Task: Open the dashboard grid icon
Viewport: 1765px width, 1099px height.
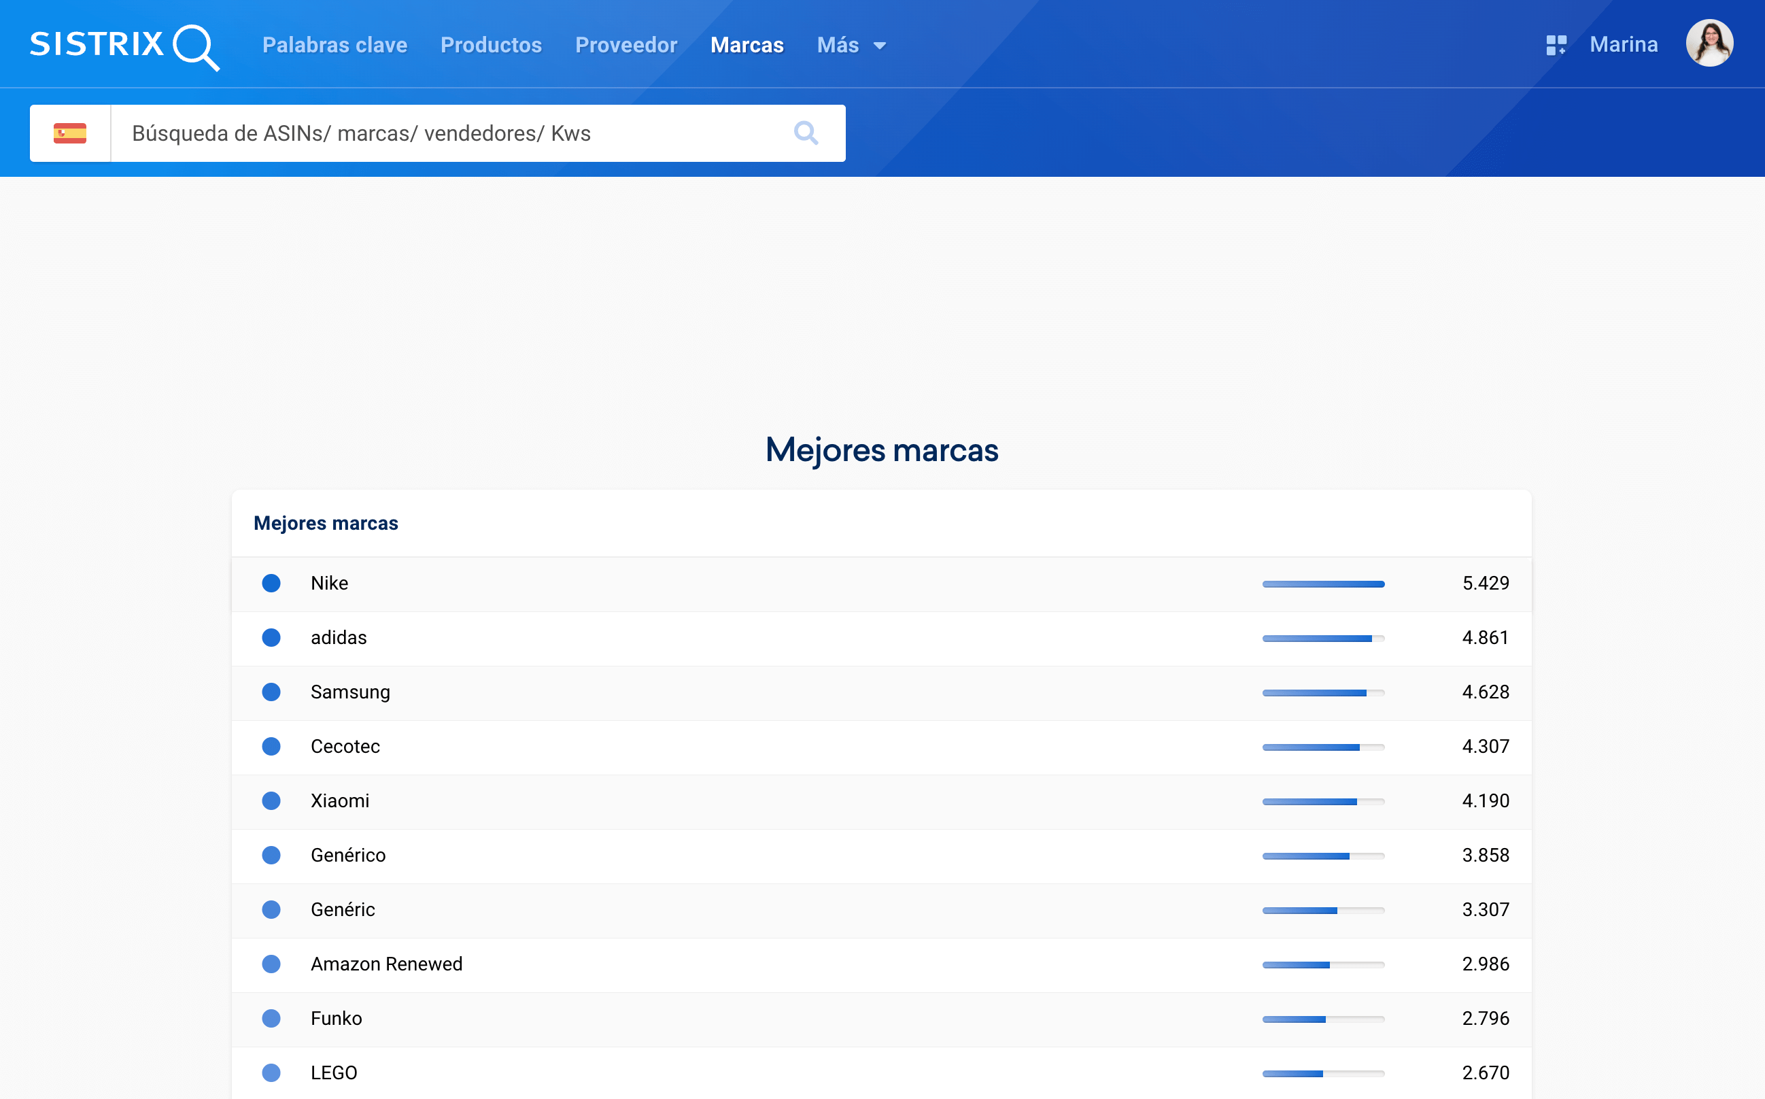Action: pos(1556,45)
